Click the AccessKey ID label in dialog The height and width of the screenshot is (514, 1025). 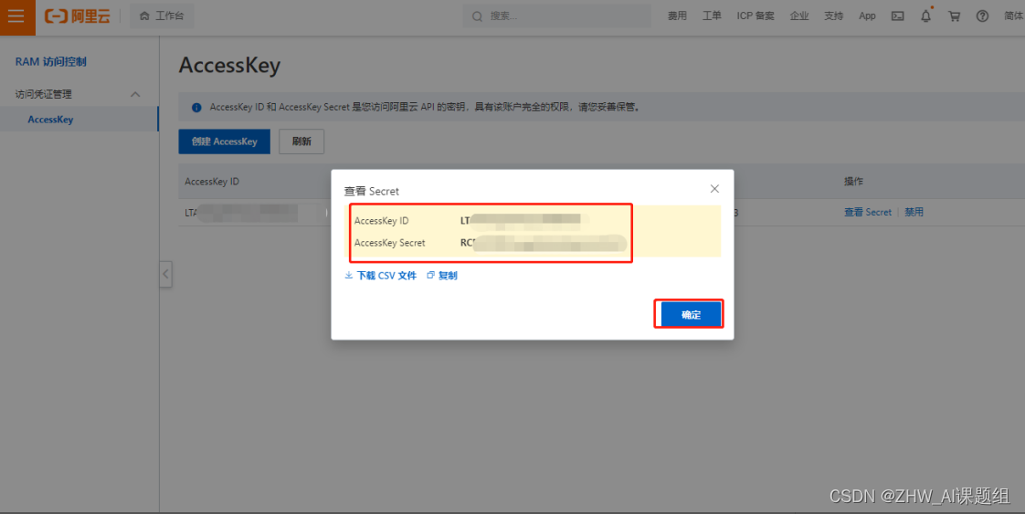point(381,221)
